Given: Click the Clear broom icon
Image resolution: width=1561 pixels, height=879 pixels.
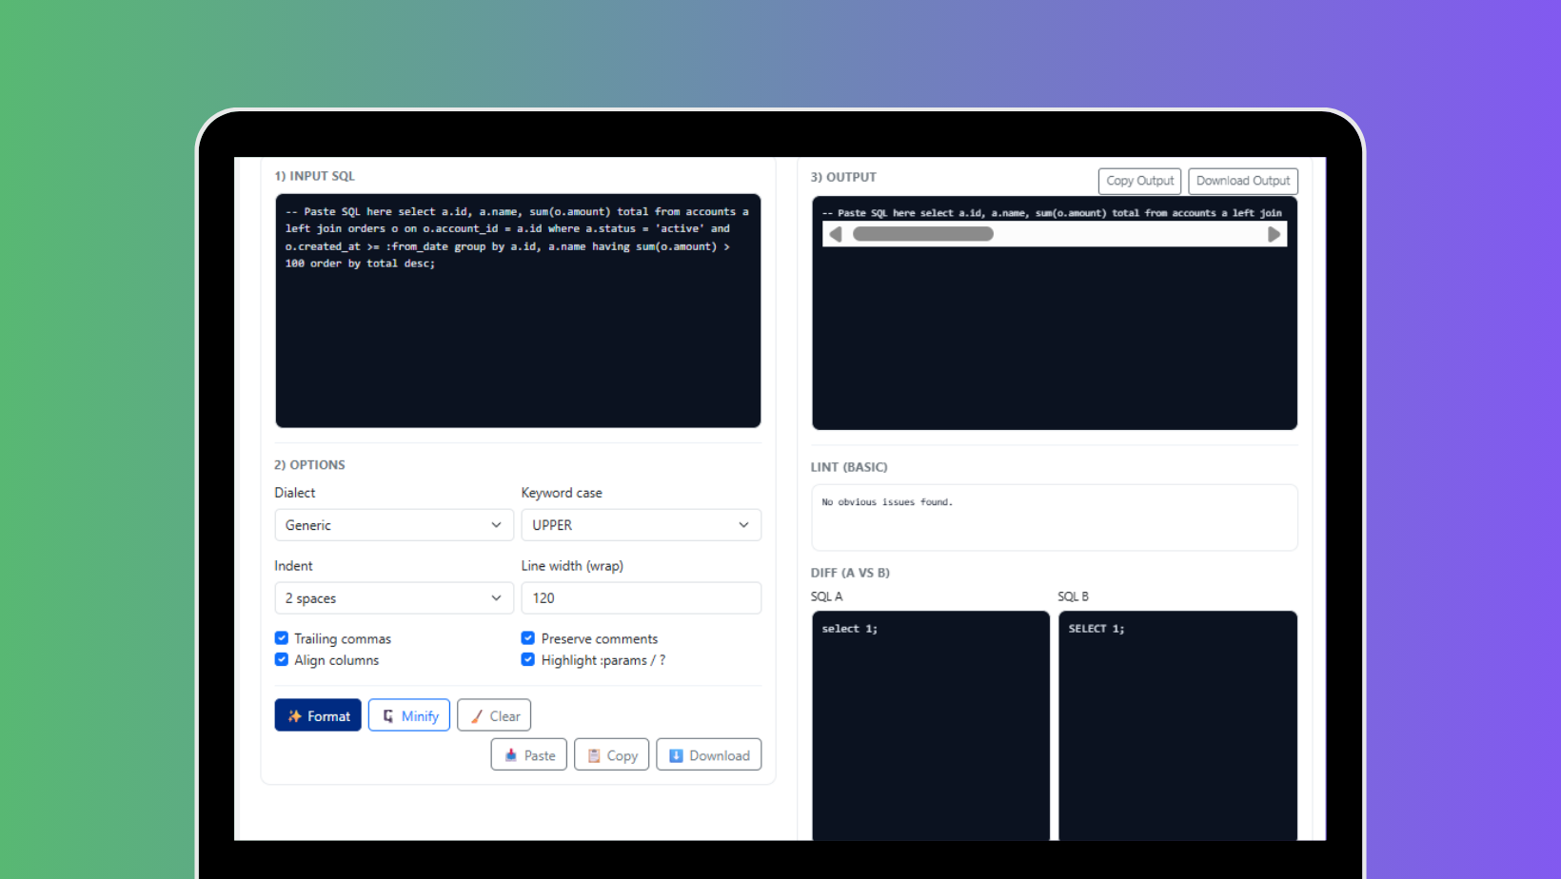Looking at the screenshot, I should (x=477, y=716).
